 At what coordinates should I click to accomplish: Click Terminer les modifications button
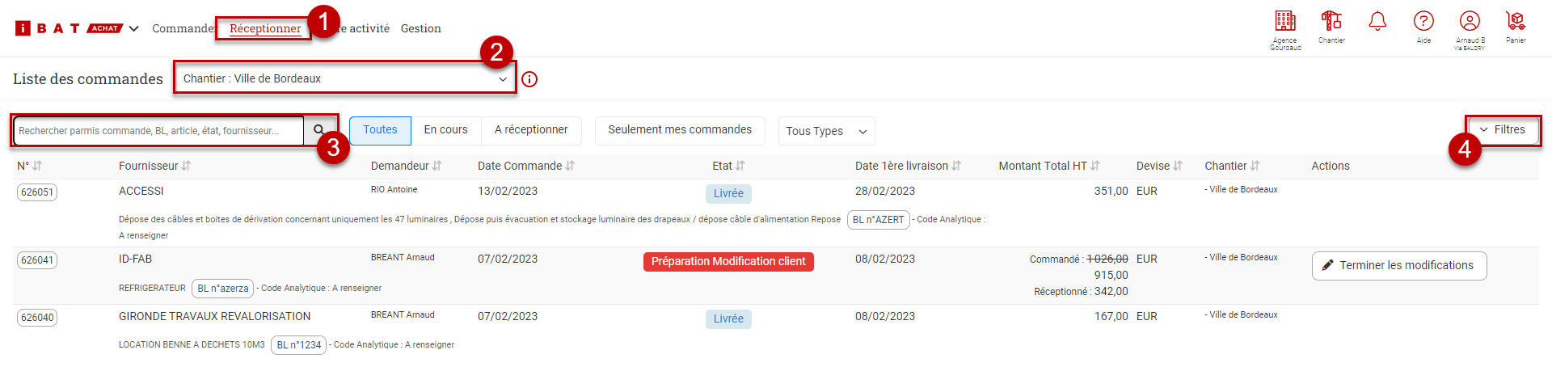1398,266
